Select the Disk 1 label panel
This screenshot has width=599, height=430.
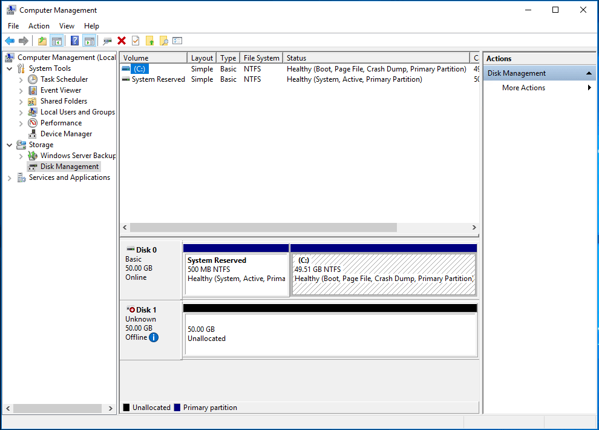[151, 330]
